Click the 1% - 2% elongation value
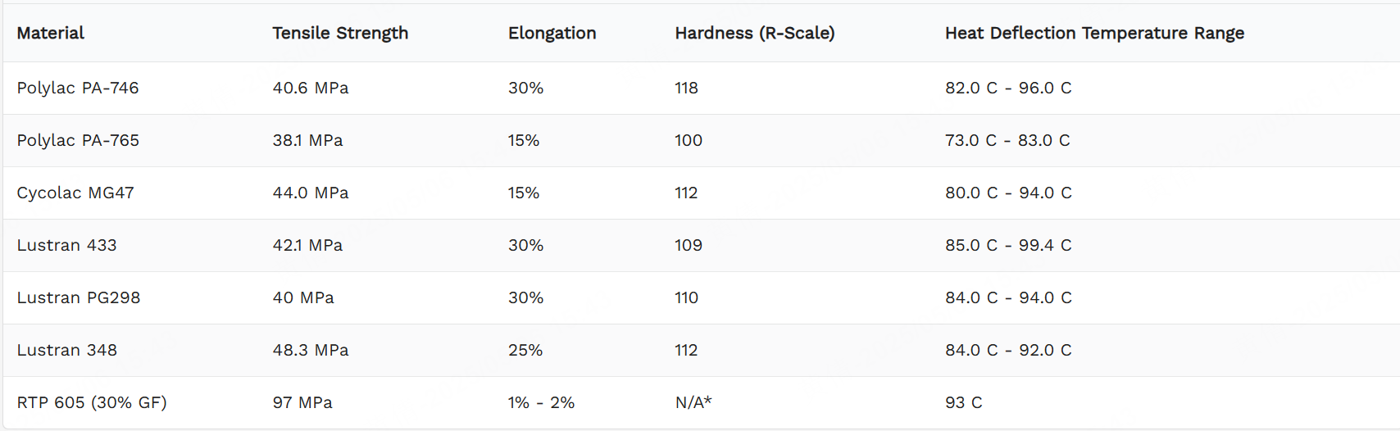Viewport: 1400px width, 431px height. coord(541,402)
